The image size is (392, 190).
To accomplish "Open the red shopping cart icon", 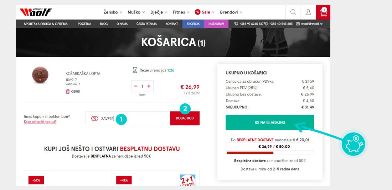I will (323, 12).
